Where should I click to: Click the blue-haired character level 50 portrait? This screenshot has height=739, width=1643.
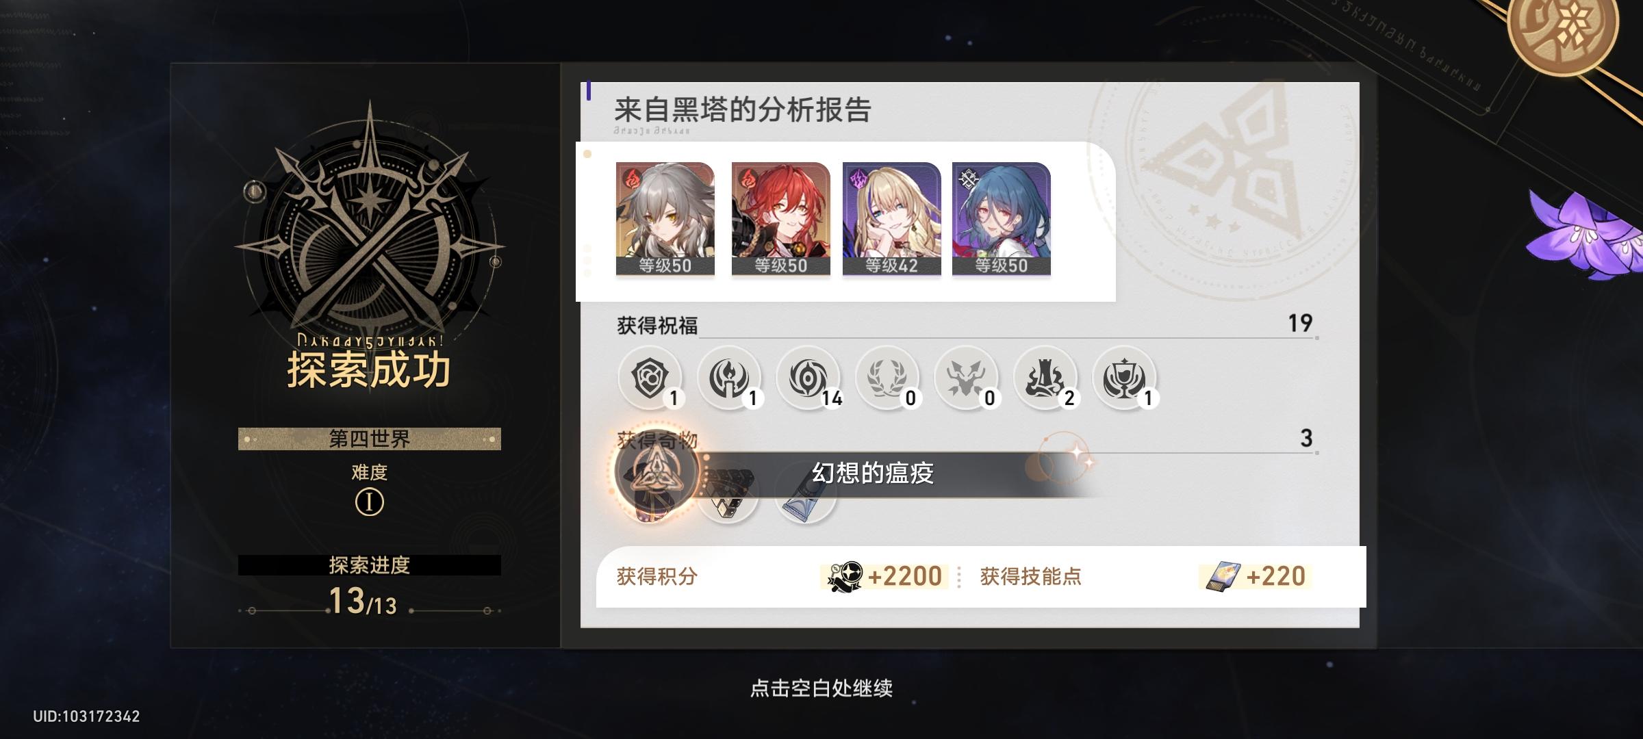(1001, 219)
